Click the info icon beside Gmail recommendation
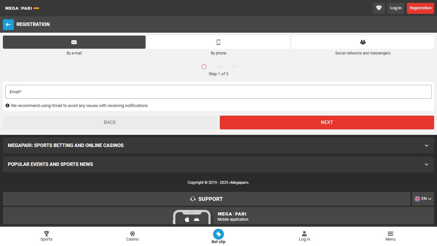This screenshot has height=246, width=437. pyautogui.click(x=7, y=105)
